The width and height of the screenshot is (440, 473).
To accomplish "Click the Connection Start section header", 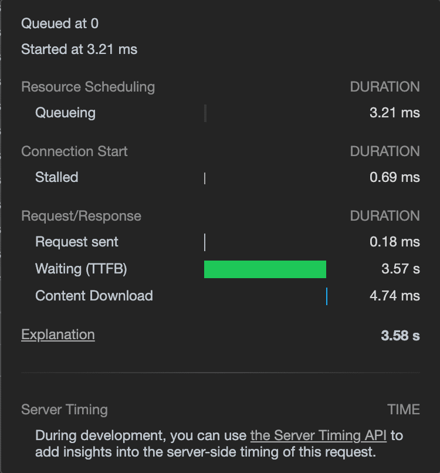I will [x=75, y=151].
